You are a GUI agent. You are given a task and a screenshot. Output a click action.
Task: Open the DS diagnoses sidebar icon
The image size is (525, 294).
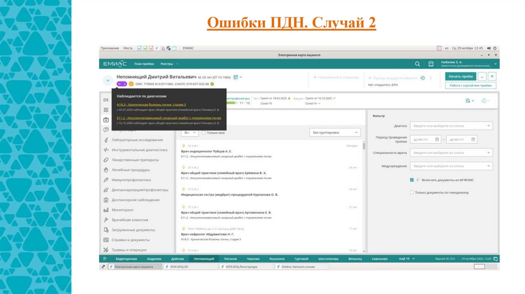(106, 100)
